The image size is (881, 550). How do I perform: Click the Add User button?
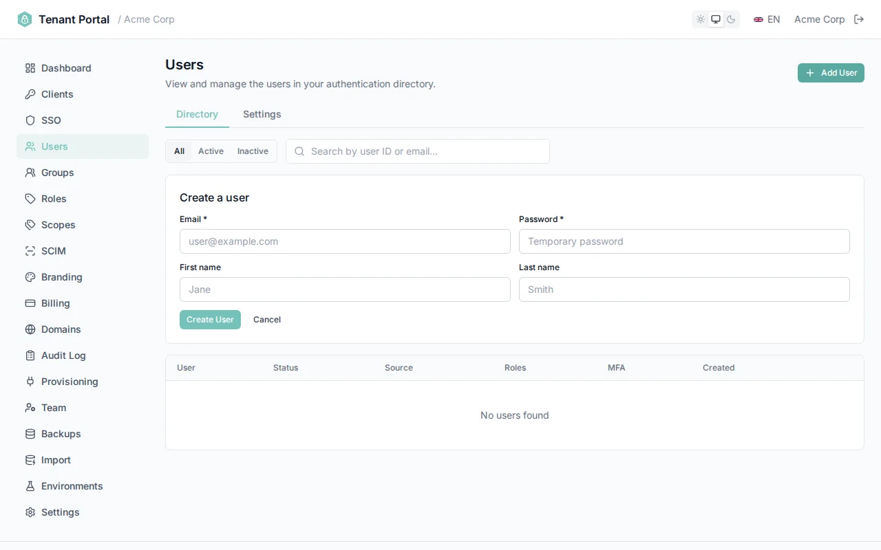[831, 73]
